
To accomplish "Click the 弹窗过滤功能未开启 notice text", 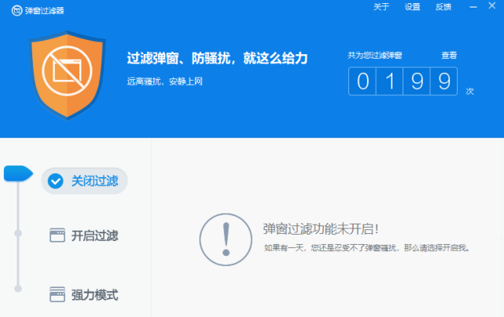I will click(x=321, y=229).
